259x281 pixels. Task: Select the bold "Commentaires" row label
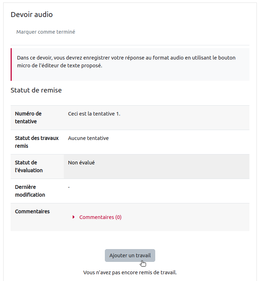(32, 212)
